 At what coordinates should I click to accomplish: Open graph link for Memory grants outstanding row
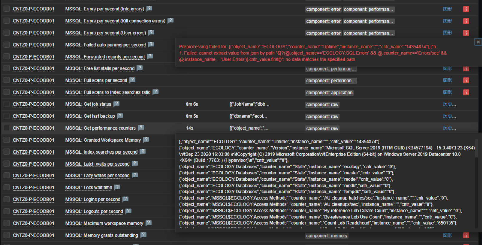pos(448,235)
